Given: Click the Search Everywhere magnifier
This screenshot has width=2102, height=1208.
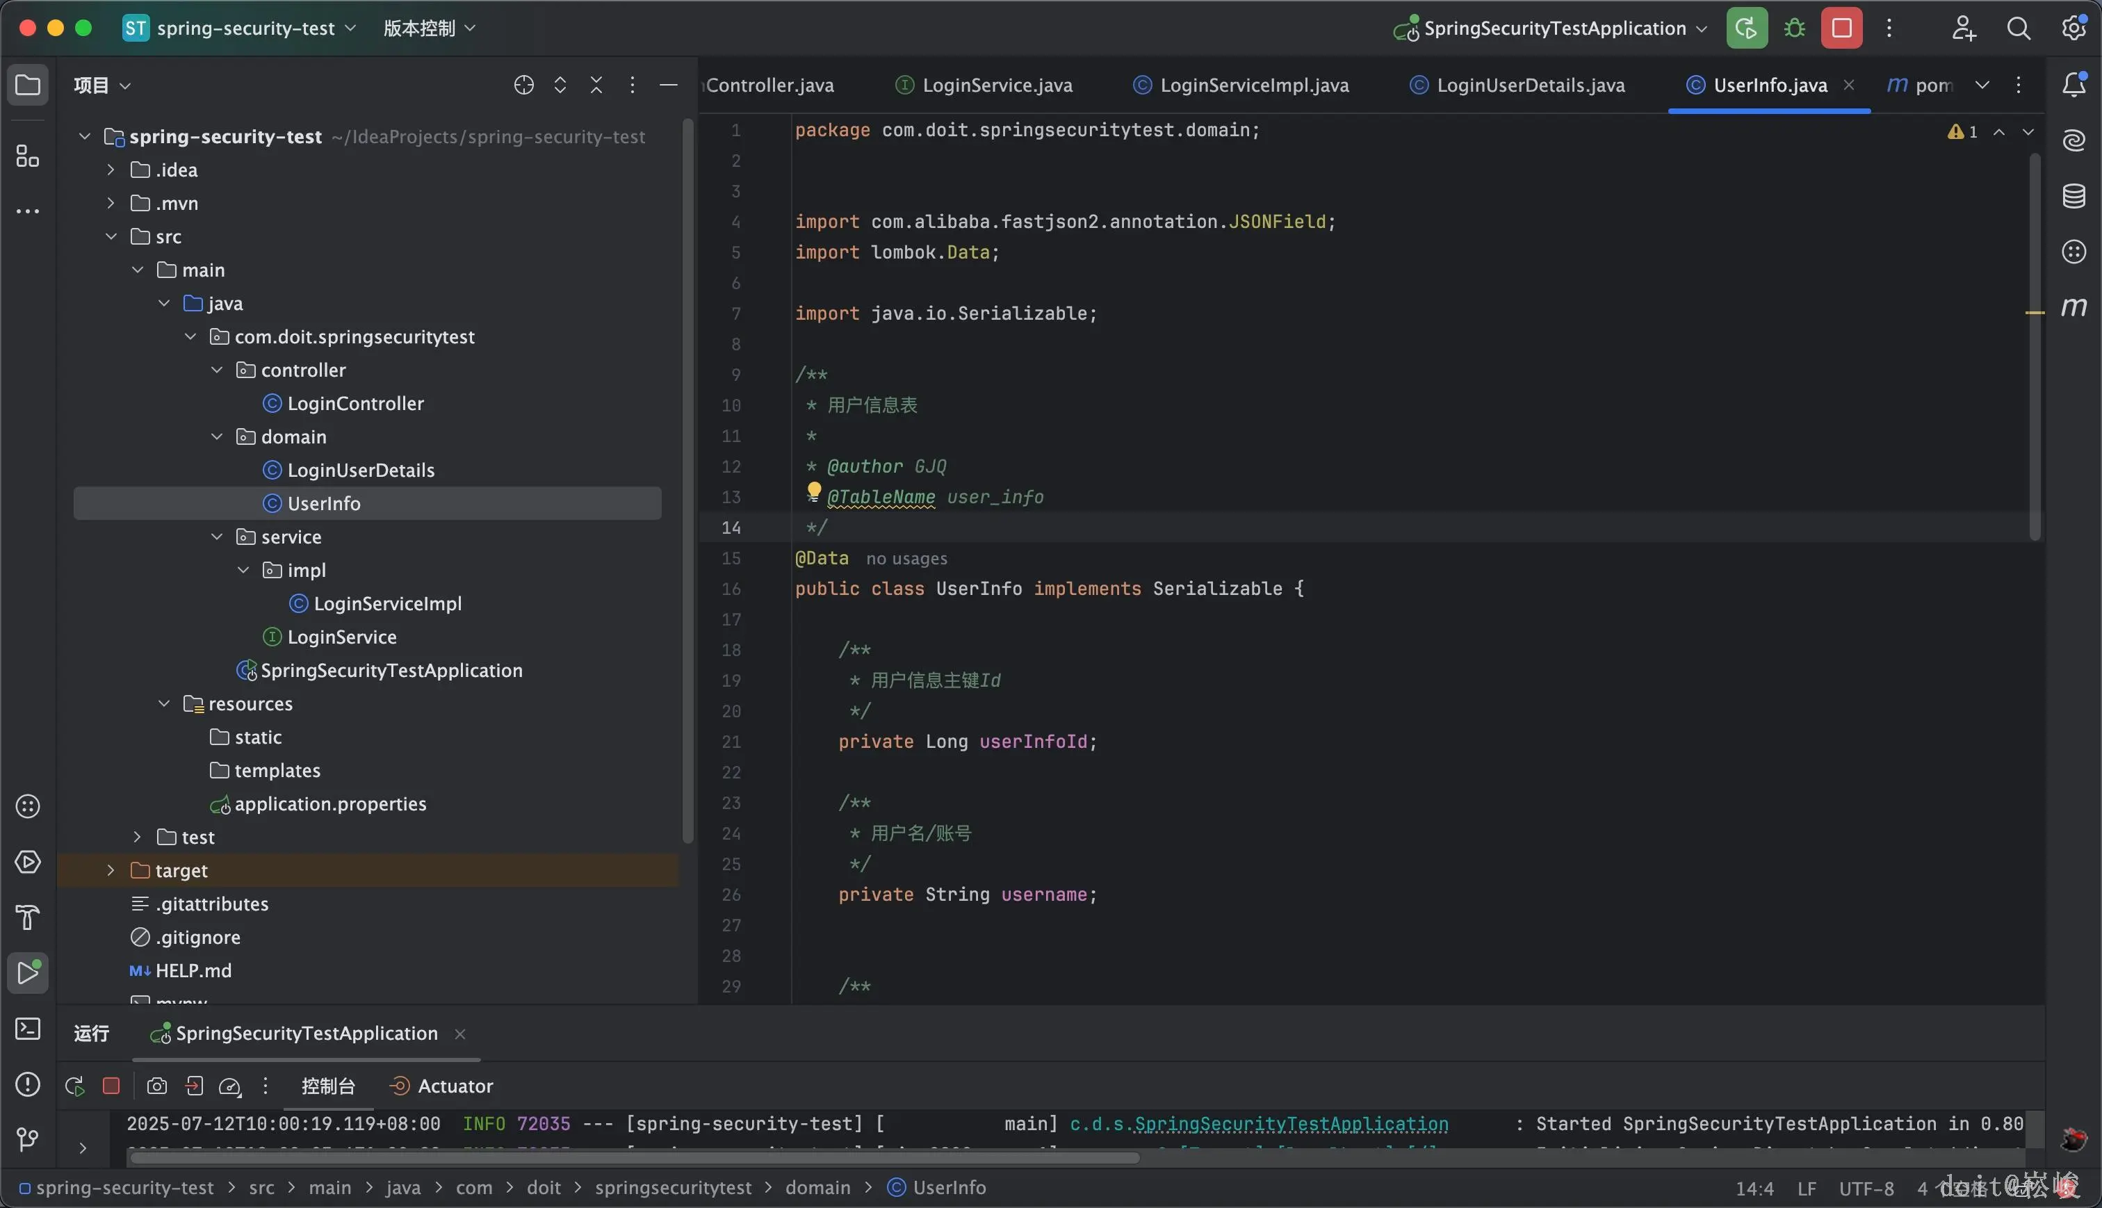Looking at the screenshot, I should tap(2018, 28).
